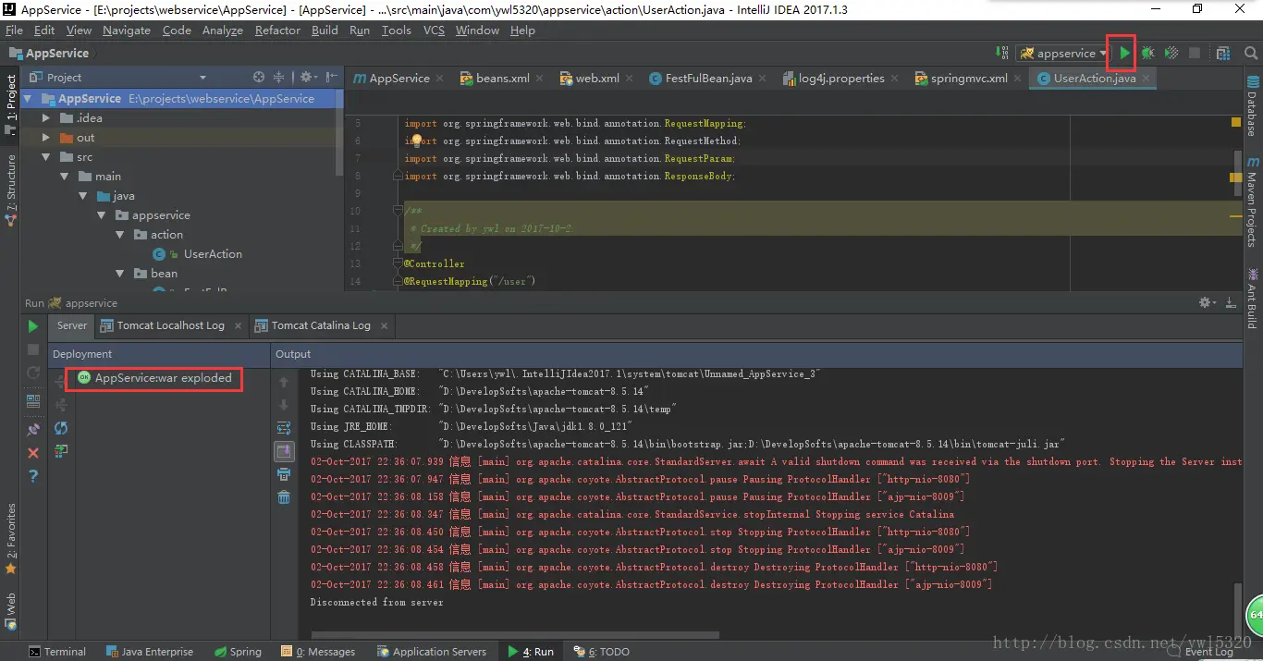This screenshot has width=1263, height=661.
Task: Clear all output with trash icon
Action: tap(284, 497)
